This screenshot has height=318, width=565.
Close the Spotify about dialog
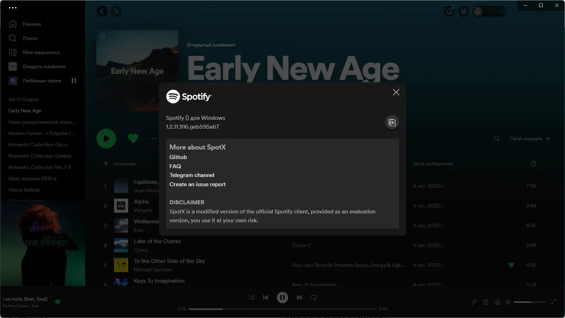point(396,92)
